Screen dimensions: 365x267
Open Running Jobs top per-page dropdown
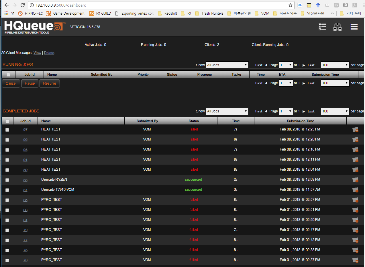pos(335,65)
